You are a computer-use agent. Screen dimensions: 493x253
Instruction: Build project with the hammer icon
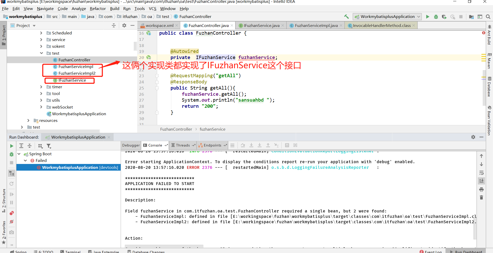pyautogui.click(x=347, y=17)
